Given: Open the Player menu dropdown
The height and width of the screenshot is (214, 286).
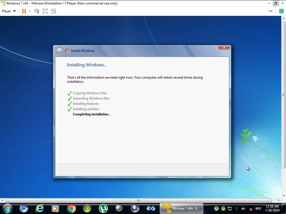Looking at the screenshot, I should (x=9, y=11).
